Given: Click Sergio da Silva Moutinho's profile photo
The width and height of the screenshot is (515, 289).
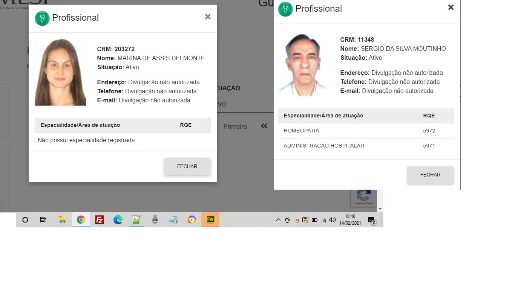Looking at the screenshot, I should pos(303,65).
